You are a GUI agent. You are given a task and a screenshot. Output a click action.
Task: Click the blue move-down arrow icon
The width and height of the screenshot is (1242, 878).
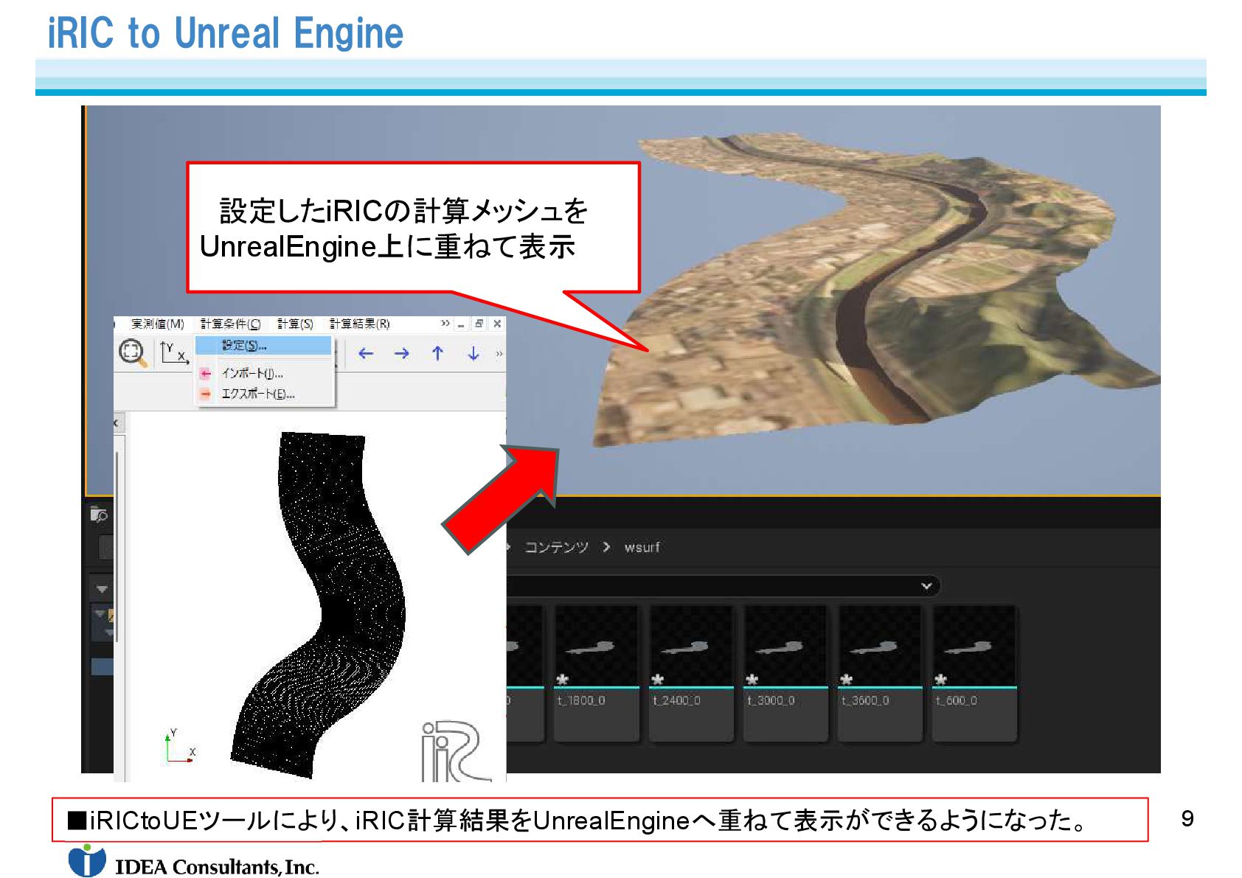tap(473, 354)
